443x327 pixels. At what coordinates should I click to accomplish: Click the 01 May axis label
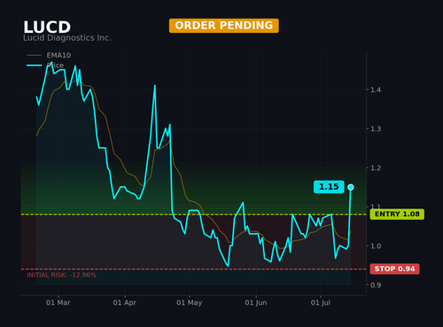190,303
